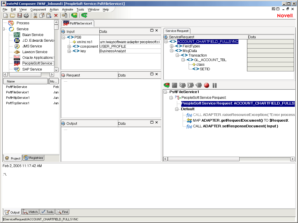Expand the FieldTypes node

coord(172,46)
